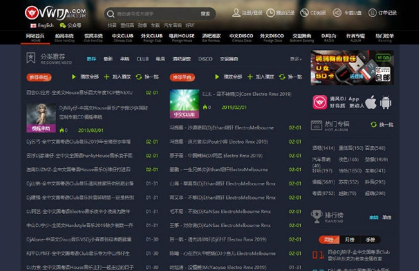Screen dimensions: 419x271
Task: Open the Corn Electro Rmx 2019 song link
Action: [247, 94]
